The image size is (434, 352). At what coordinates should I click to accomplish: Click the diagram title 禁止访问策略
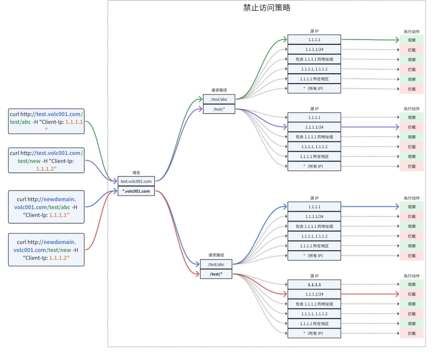click(x=267, y=8)
